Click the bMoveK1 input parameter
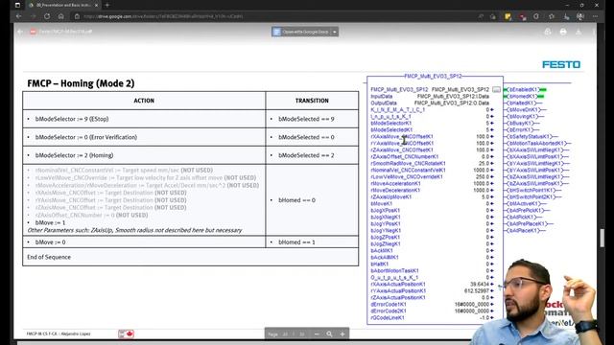The width and height of the screenshot is (614, 345). (381, 203)
